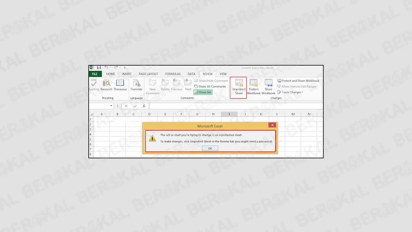Add a New Comment
The image size is (412, 232).
(153, 87)
